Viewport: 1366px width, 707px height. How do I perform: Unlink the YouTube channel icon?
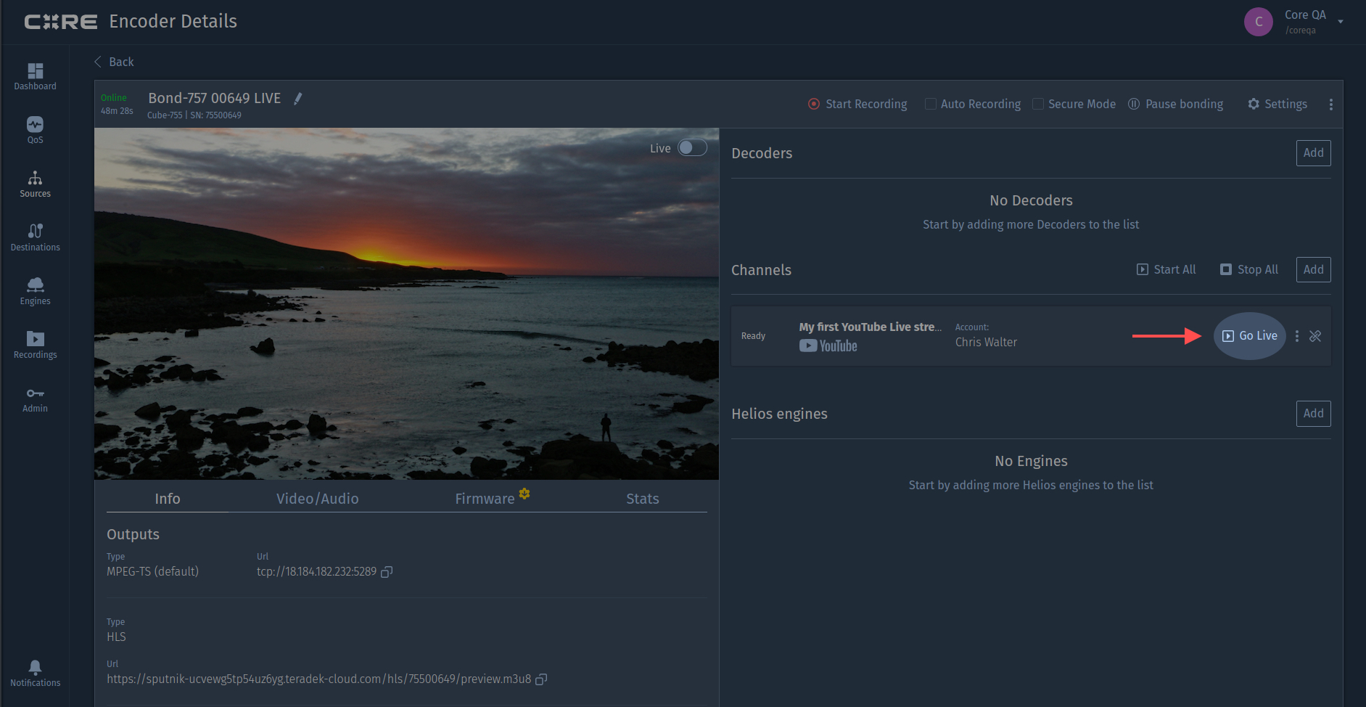pyautogui.click(x=1315, y=336)
